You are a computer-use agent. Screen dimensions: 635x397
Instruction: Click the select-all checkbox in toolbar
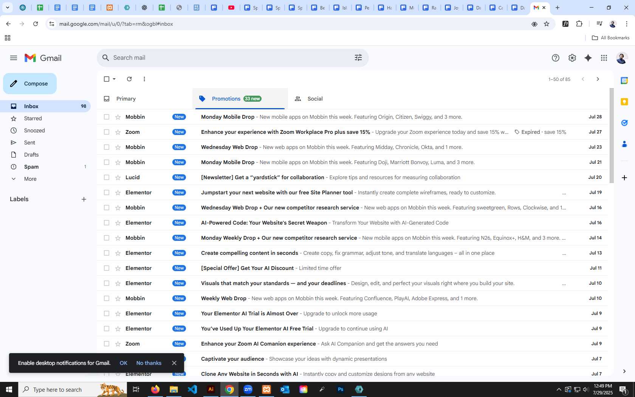pos(107,79)
